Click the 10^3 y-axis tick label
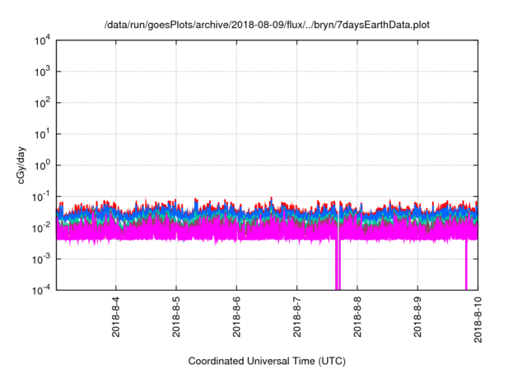This screenshot has width=527, height=369. 42,72
